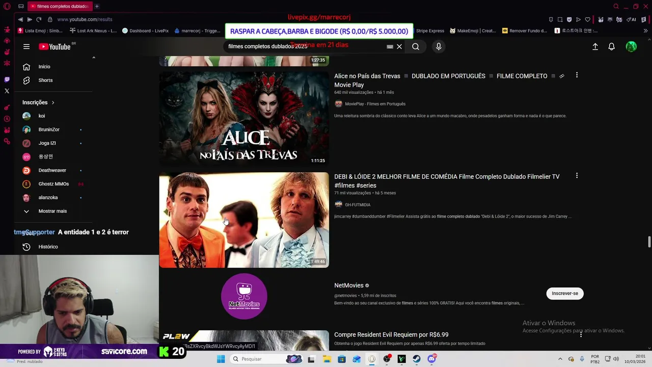The width and height of the screenshot is (652, 367).
Task: Open File Explorer from the taskbar
Action: point(327,359)
